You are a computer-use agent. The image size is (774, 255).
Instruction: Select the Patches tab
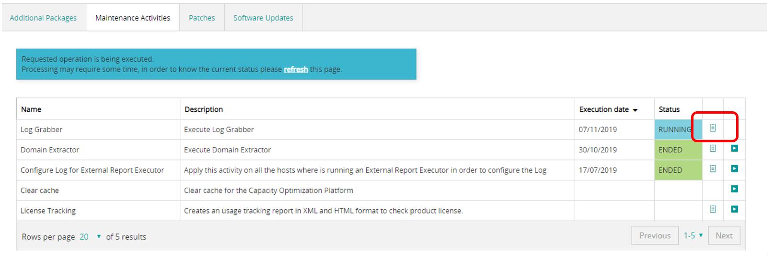tap(202, 18)
